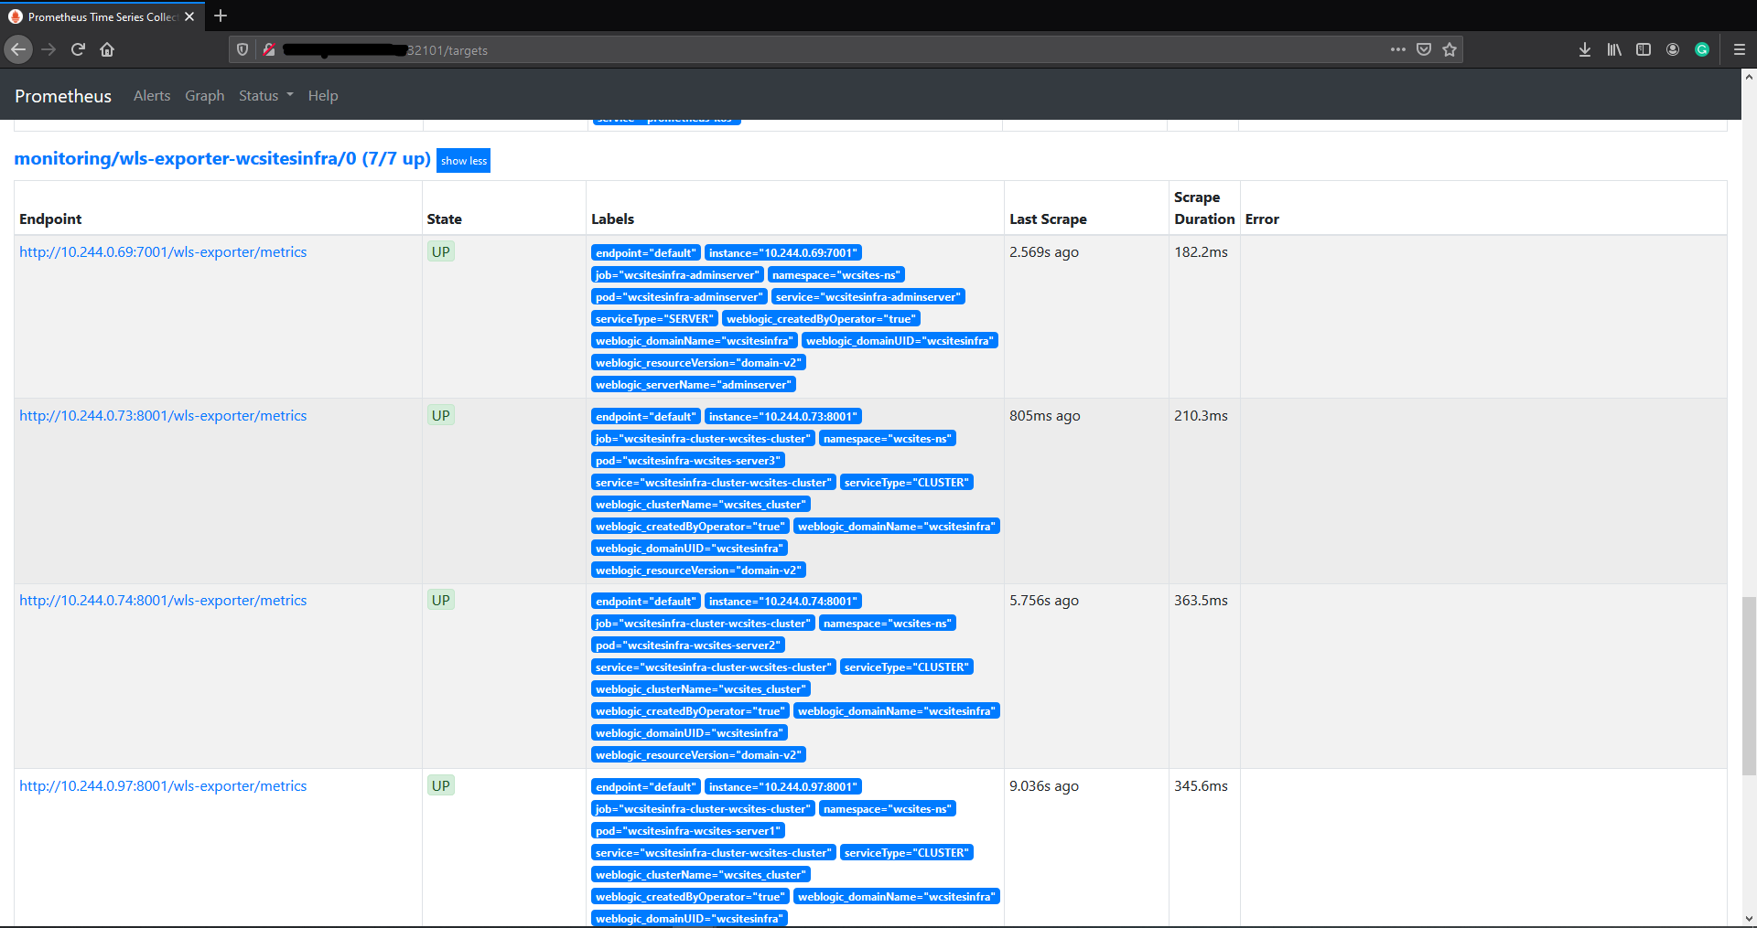
Task: Click the UP state for 10.244.0.69
Action: coord(441,252)
